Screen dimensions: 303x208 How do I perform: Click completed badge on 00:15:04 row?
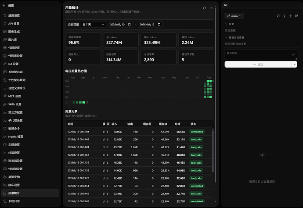[197, 132]
